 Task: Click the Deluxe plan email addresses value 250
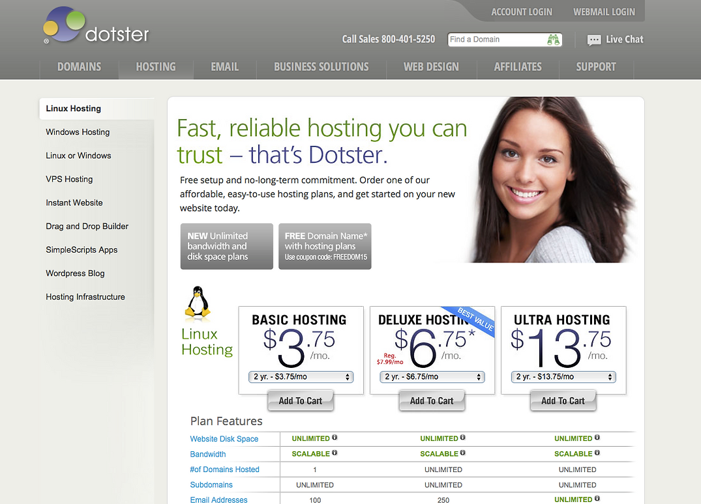[x=443, y=500]
